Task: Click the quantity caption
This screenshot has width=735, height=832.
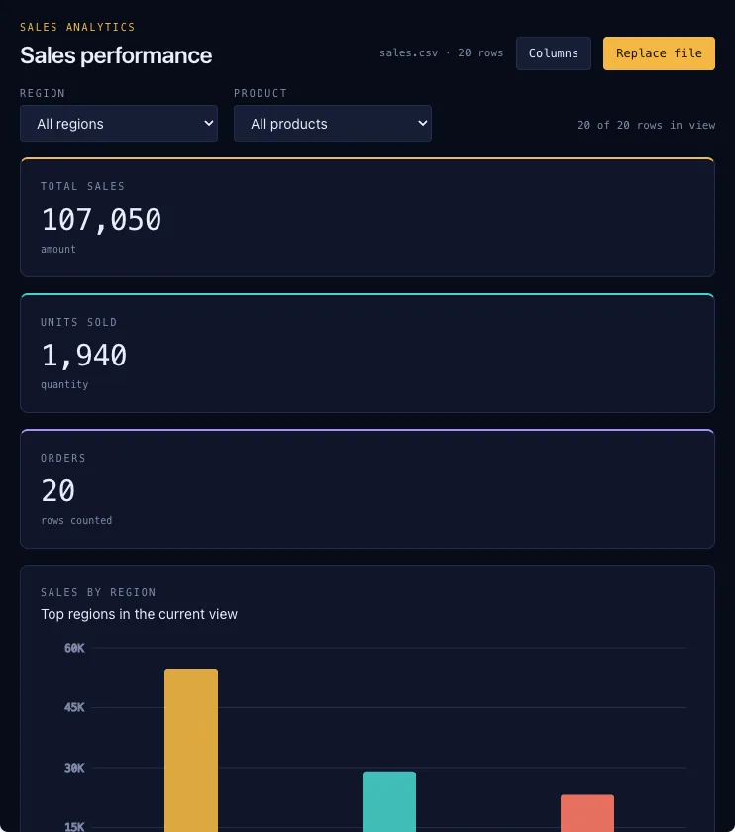Action: [64, 384]
